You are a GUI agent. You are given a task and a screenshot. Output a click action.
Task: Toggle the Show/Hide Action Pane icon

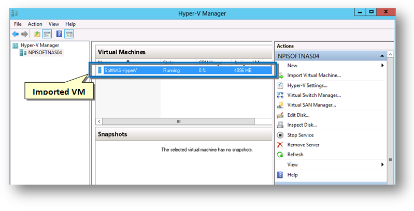point(69,34)
